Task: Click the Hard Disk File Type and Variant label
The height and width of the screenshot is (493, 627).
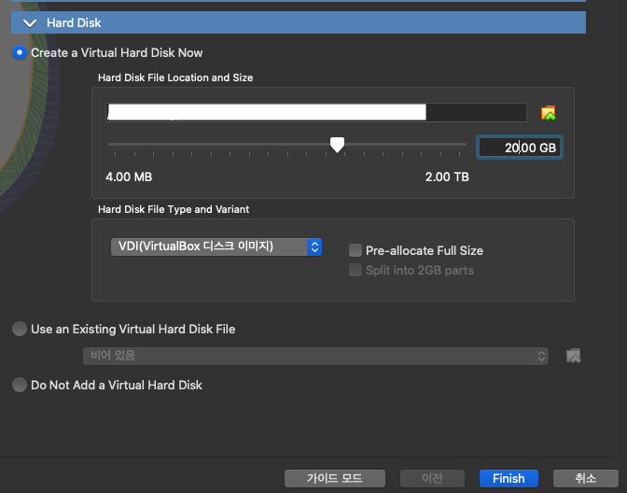Action: (174, 209)
